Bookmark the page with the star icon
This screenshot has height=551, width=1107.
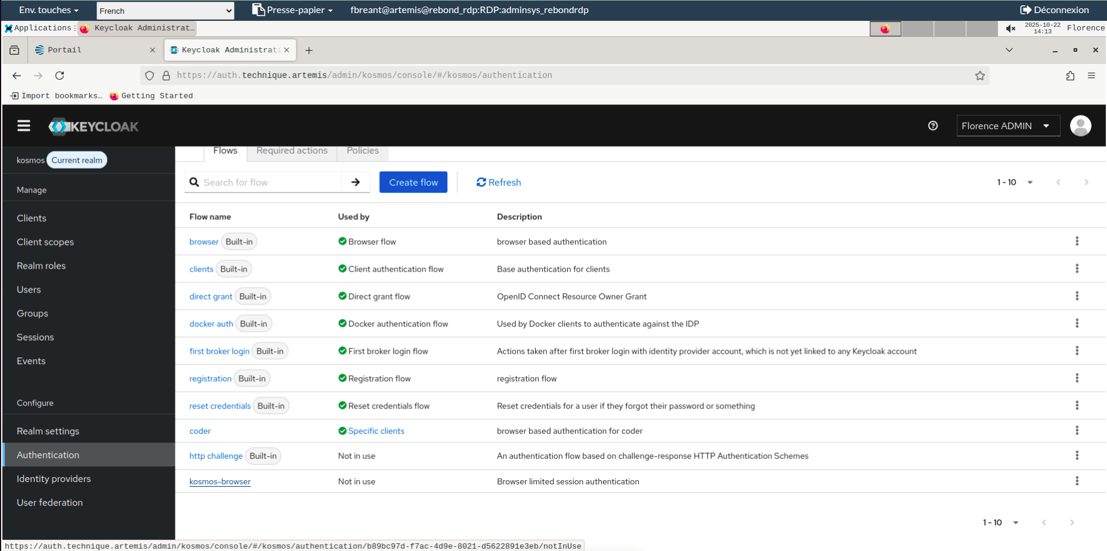click(x=980, y=76)
